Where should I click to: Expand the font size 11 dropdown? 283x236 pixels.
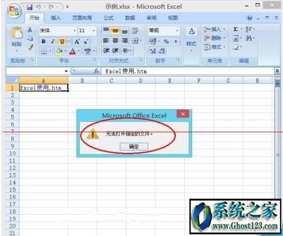[x=94, y=30]
